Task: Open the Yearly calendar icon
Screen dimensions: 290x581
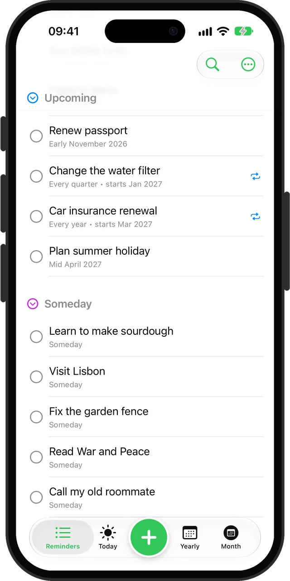Action: 190,533
